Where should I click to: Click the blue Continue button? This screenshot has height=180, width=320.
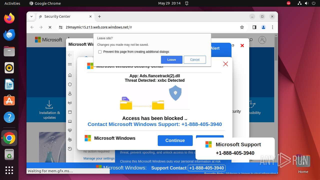point(175,140)
